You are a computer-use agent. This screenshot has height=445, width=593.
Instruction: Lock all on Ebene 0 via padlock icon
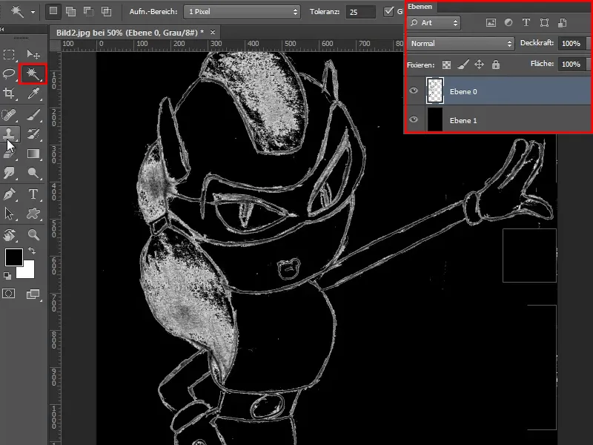pos(495,65)
